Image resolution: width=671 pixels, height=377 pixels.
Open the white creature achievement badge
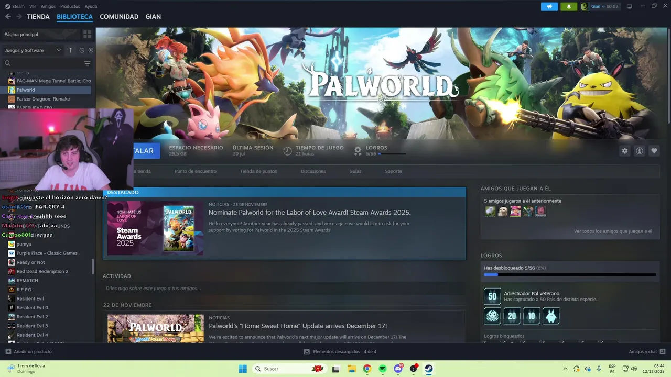pyautogui.click(x=551, y=316)
